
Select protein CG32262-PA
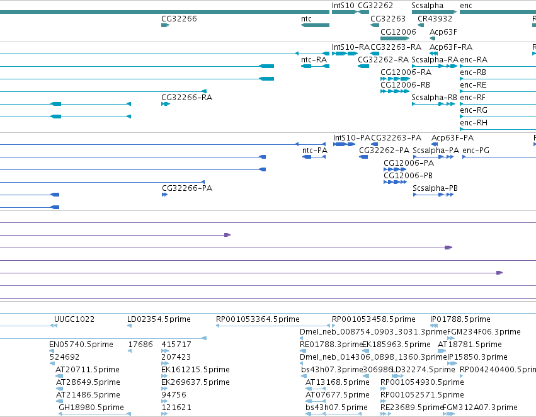point(384,151)
